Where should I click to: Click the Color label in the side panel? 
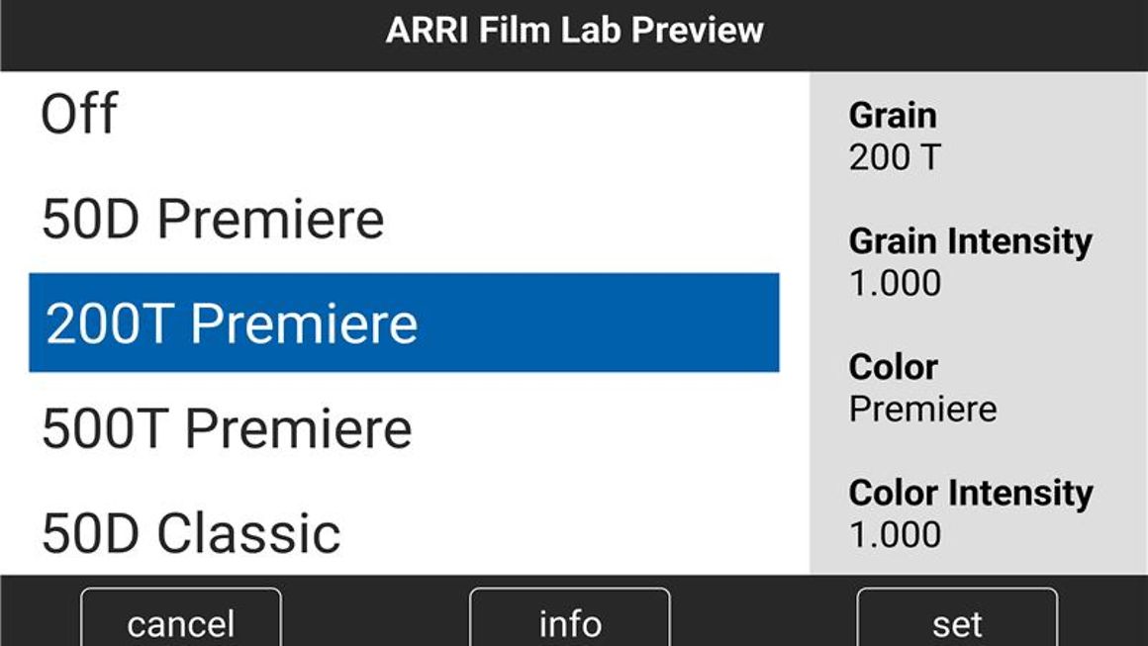pyautogui.click(x=893, y=367)
